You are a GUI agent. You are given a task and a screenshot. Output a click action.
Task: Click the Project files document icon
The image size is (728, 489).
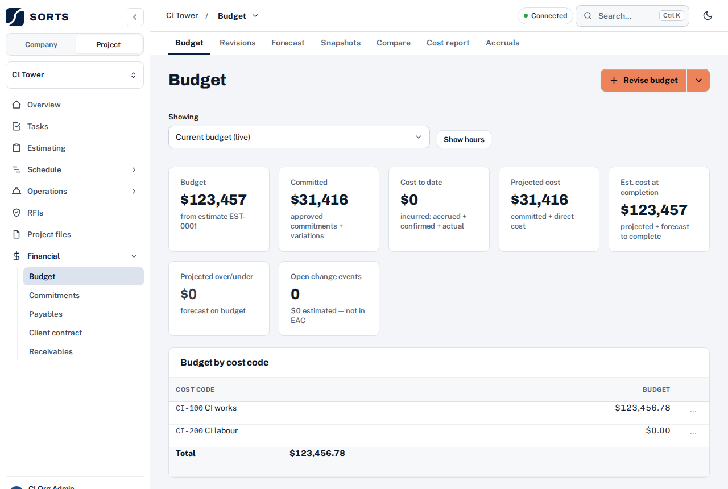(x=16, y=234)
